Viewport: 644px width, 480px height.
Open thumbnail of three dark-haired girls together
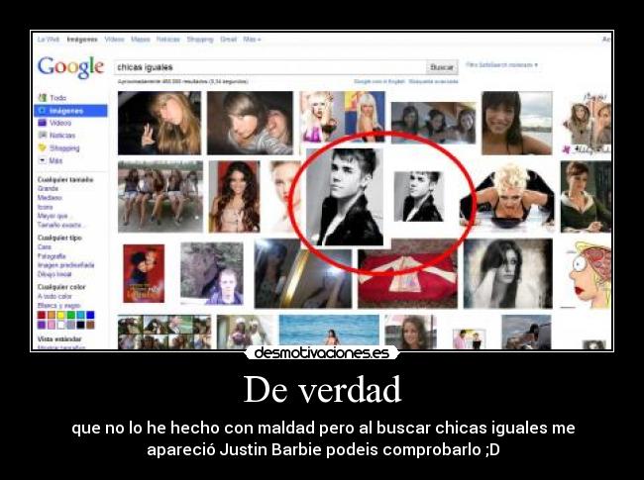pos(433,123)
